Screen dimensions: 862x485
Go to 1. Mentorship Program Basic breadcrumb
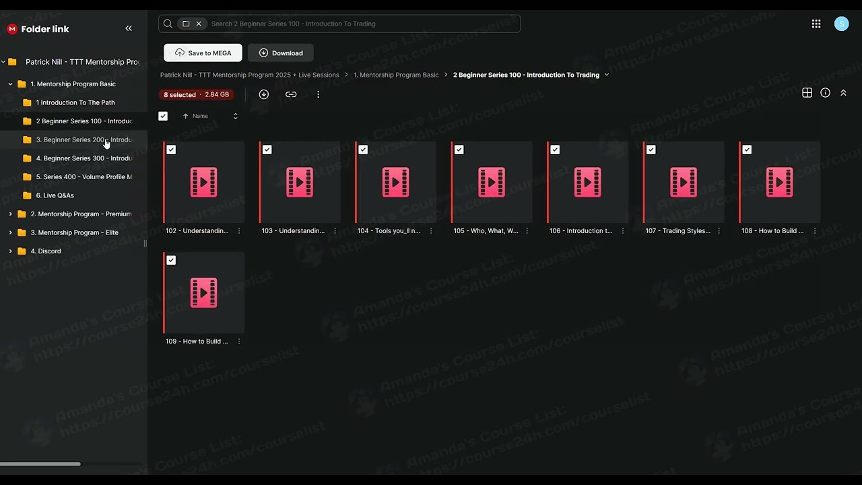click(x=396, y=75)
